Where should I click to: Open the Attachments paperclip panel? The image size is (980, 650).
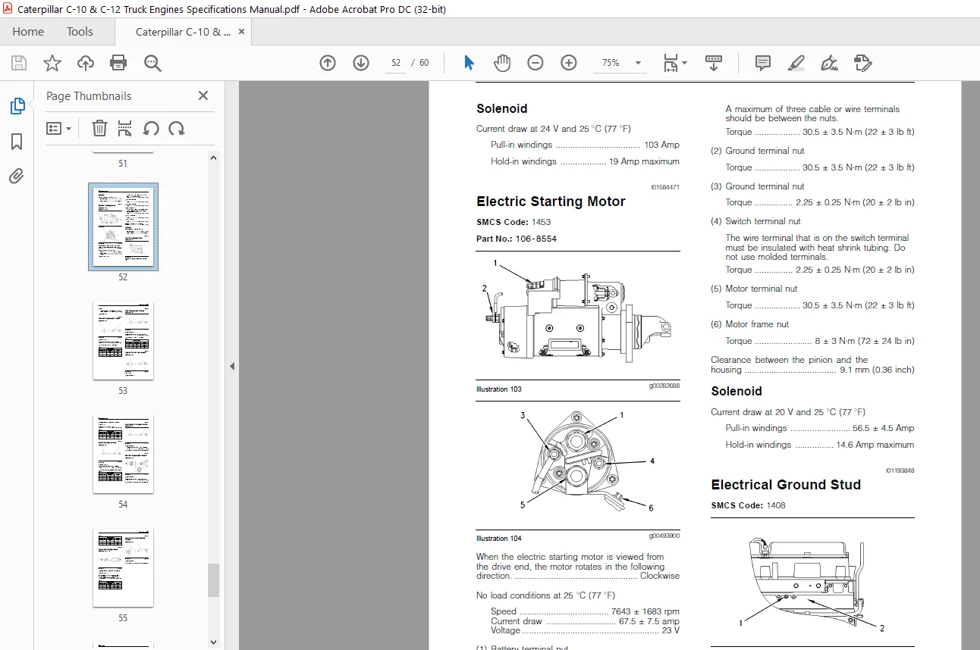(17, 177)
